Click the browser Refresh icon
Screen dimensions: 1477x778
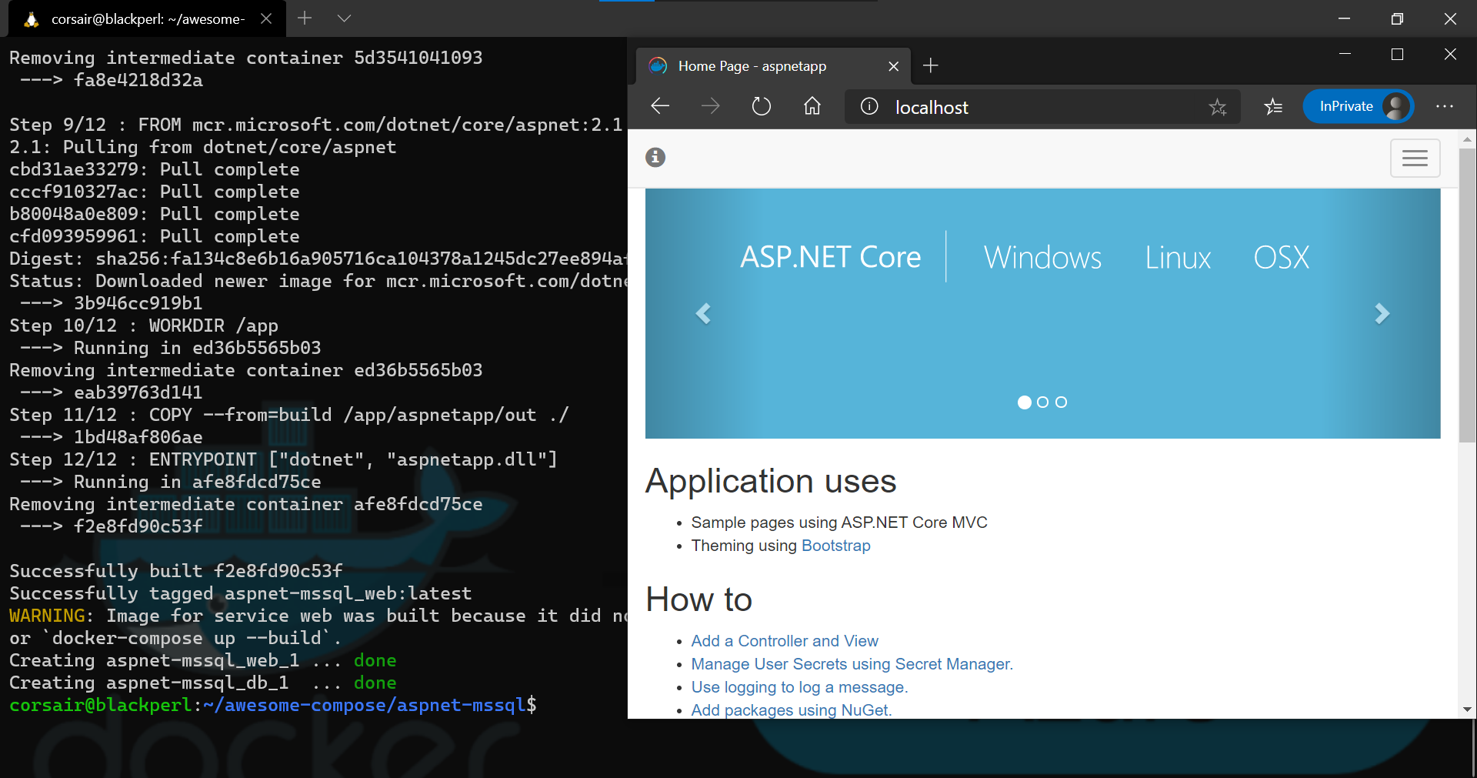pyautogui.click(x=761, y=106)
